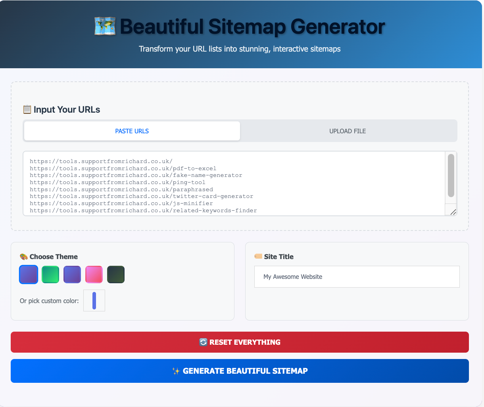Image resolution: width=484 pixels, height=407 pixels.
Task: Click the RESET EVERYTHING button
Action: 240,342
